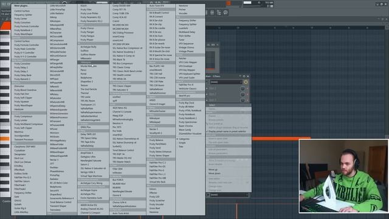Select Transient Processor entry
Image resolution: width=389 pixels, height=219 pixels.
point(24,139)
